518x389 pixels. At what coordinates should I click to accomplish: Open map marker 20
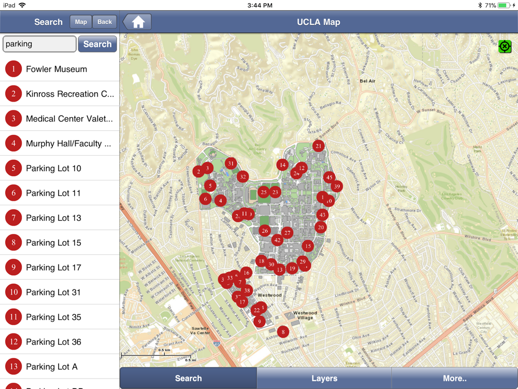coord(321,227)
